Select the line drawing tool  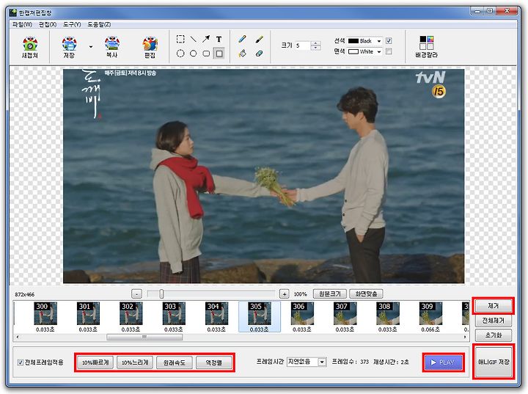coord(194,39)
